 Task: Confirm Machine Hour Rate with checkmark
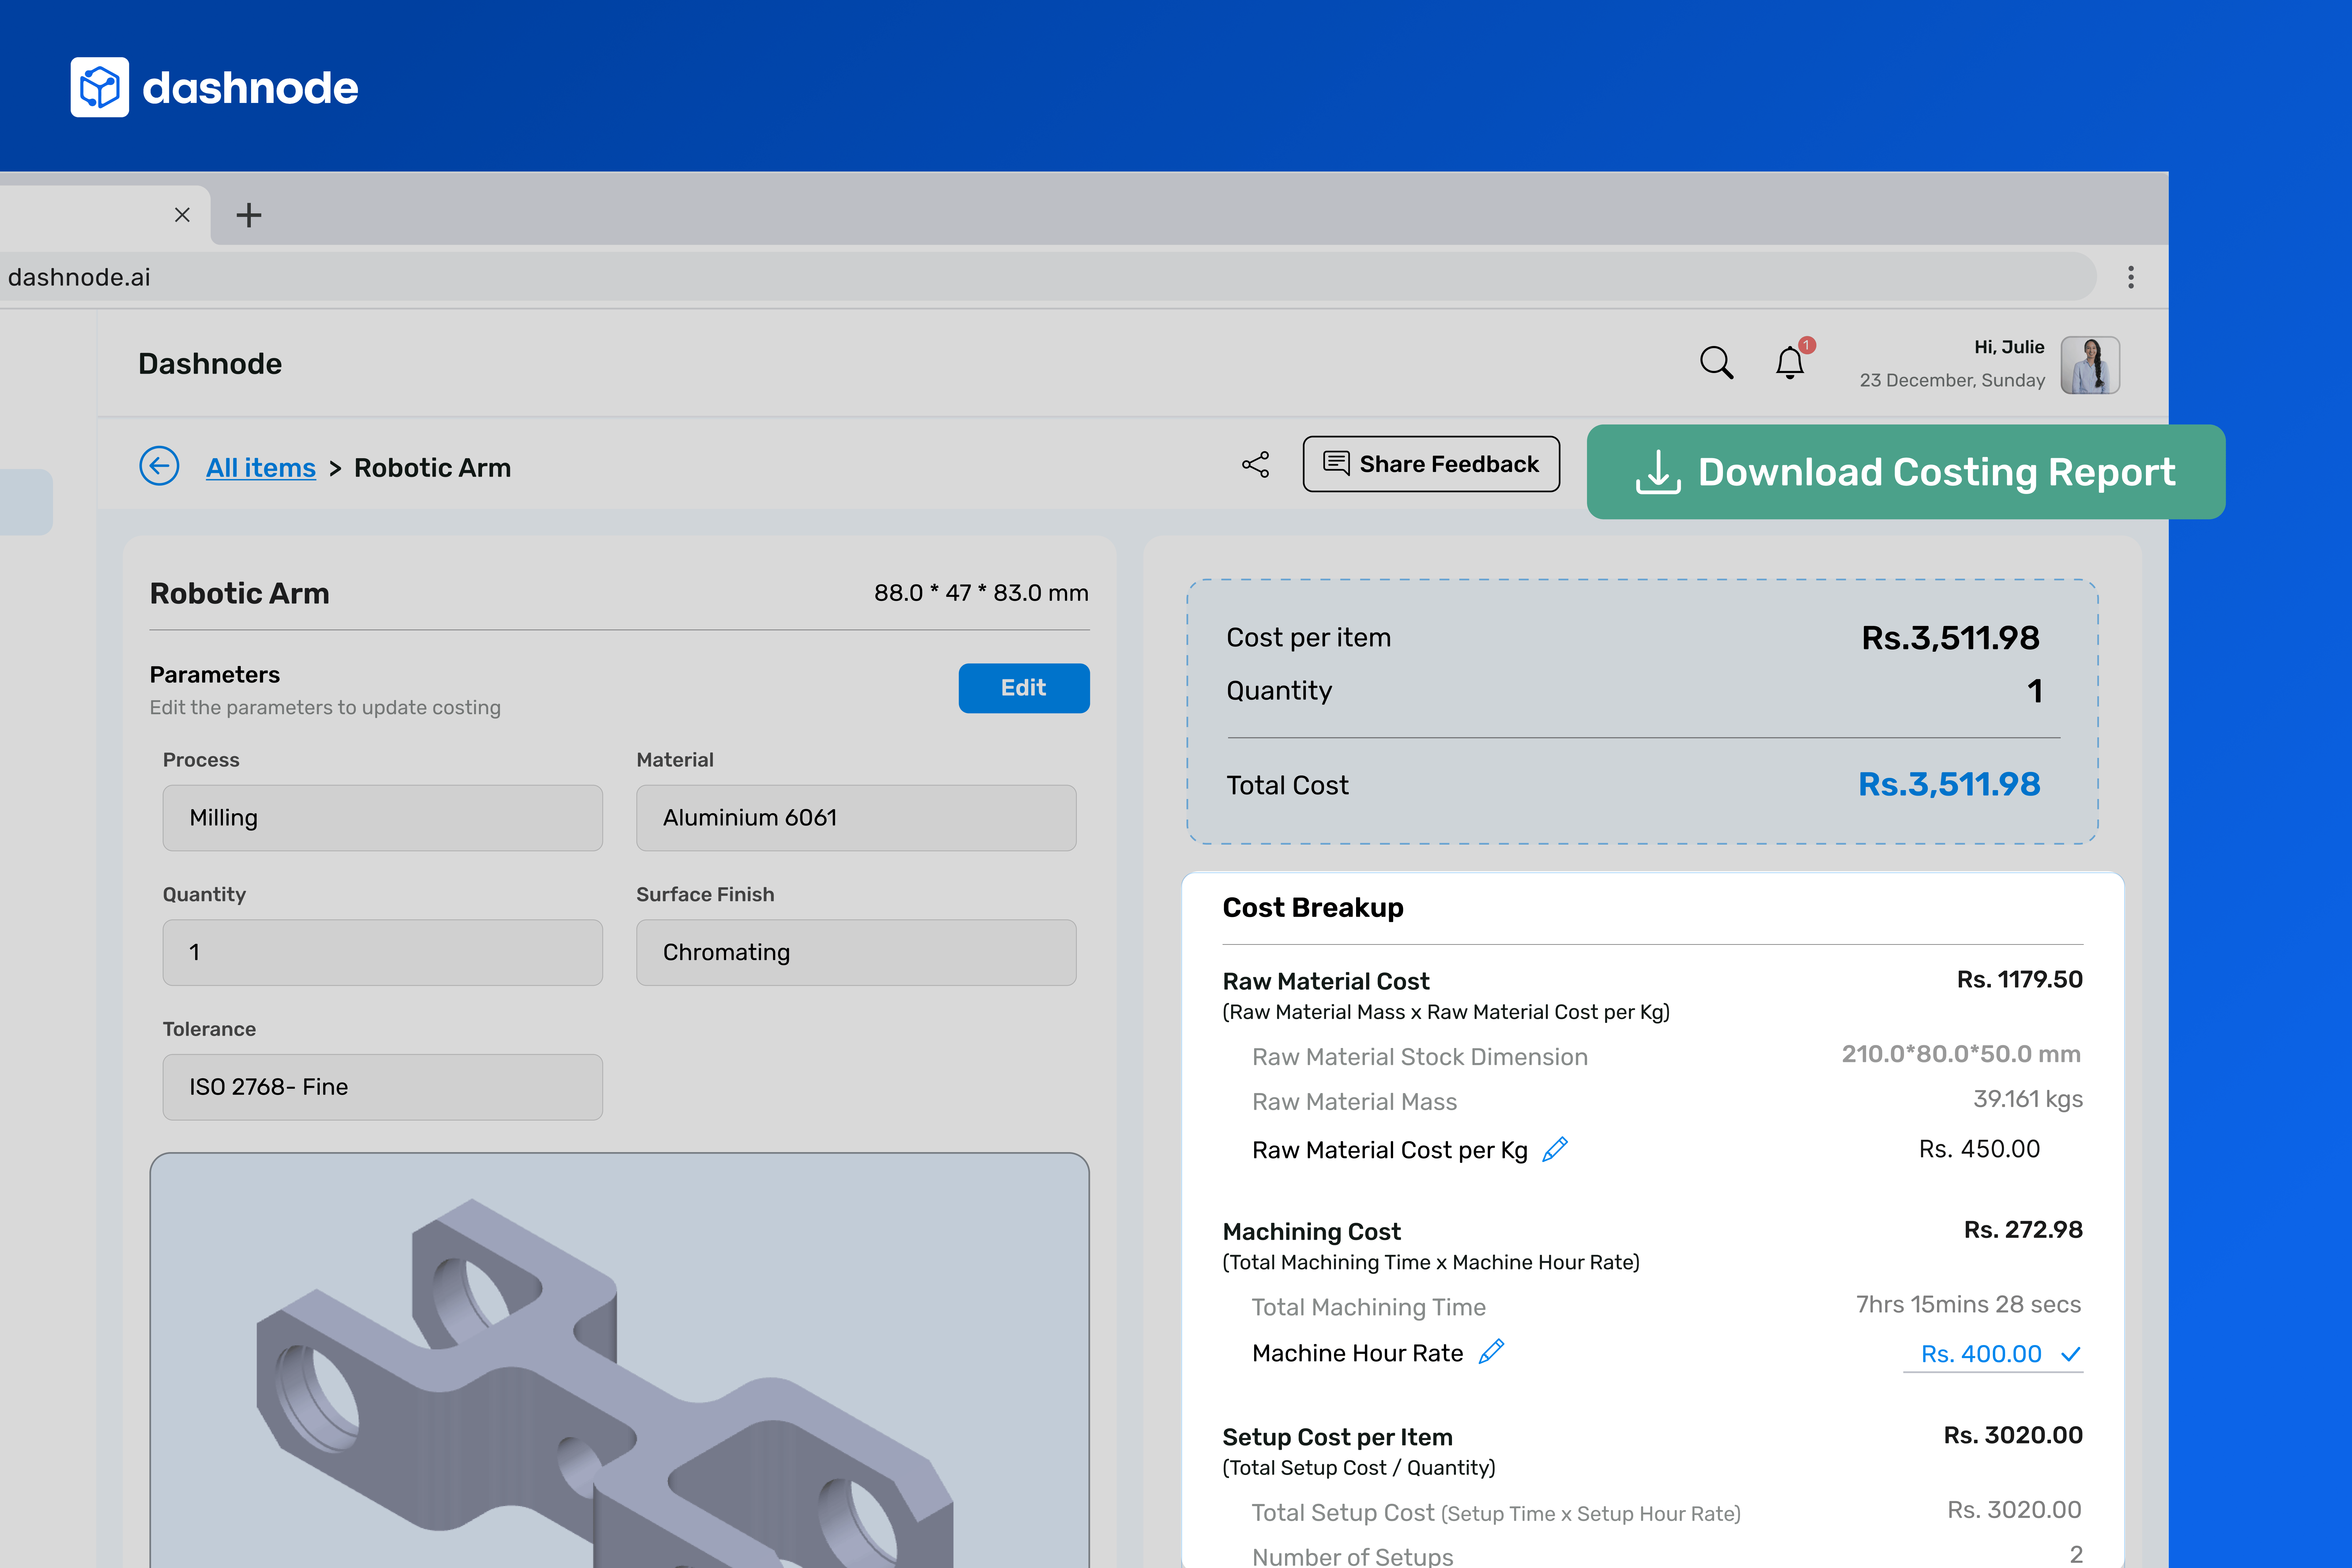click(2071, 1354)
